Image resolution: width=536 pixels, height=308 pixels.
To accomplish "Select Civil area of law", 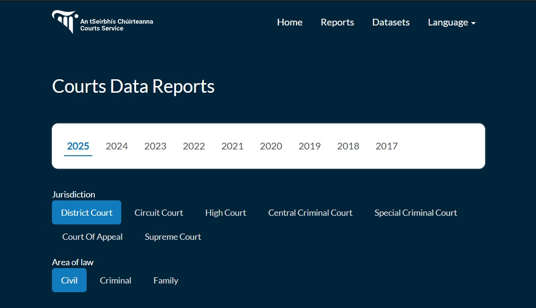I will coord(69,280).
